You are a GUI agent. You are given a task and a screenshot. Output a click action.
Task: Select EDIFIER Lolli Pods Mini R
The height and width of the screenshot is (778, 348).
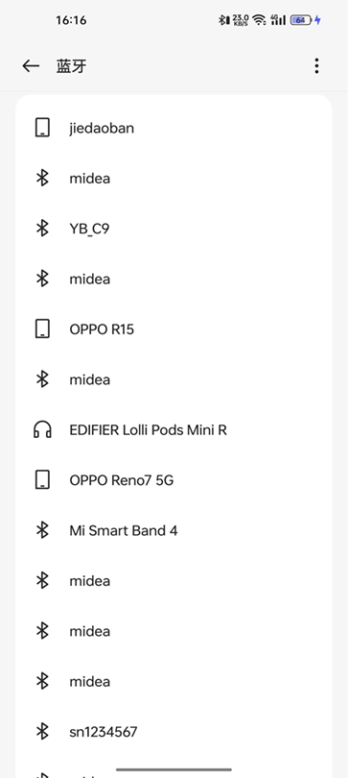pyautogui.click(x=174, y=429)
